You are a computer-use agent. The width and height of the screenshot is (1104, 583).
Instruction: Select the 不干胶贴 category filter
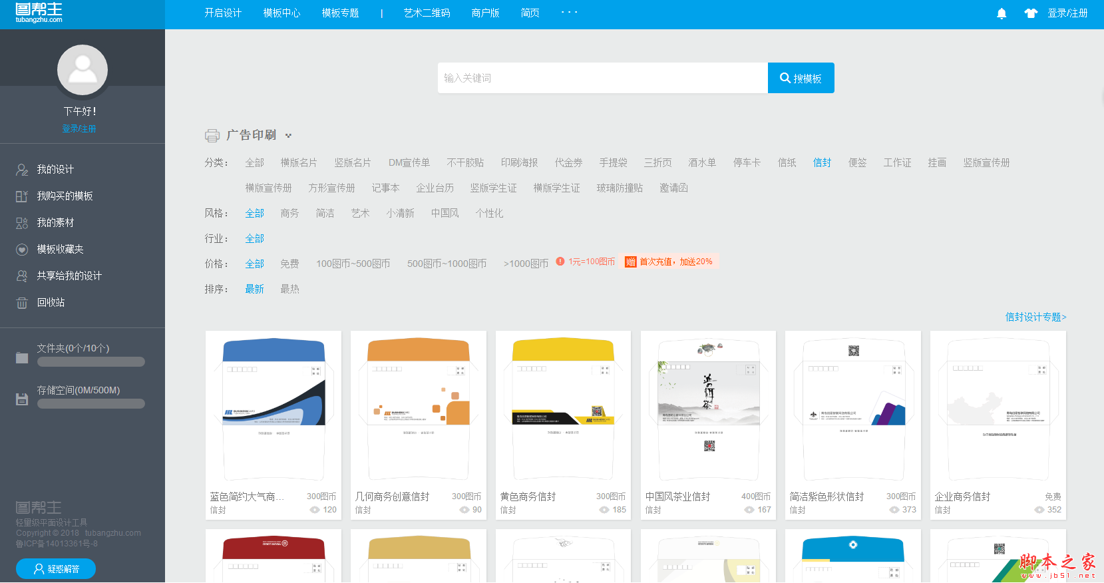click(x=465, y=163)
